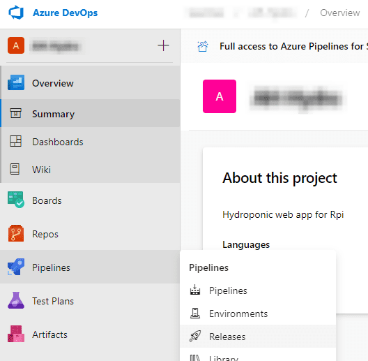Click the Repos git icon
Viewport: 368px width, 361px height.
tap(16, 233)
